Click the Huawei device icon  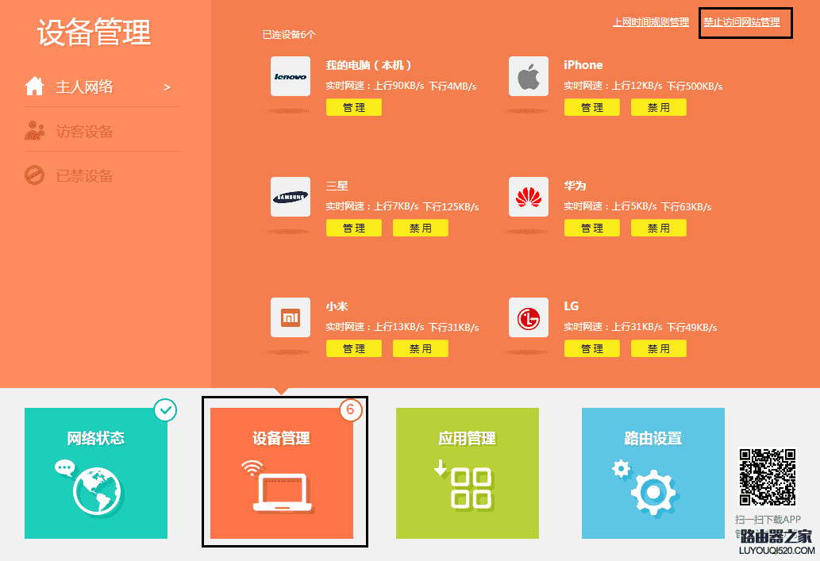coord(528,197)
